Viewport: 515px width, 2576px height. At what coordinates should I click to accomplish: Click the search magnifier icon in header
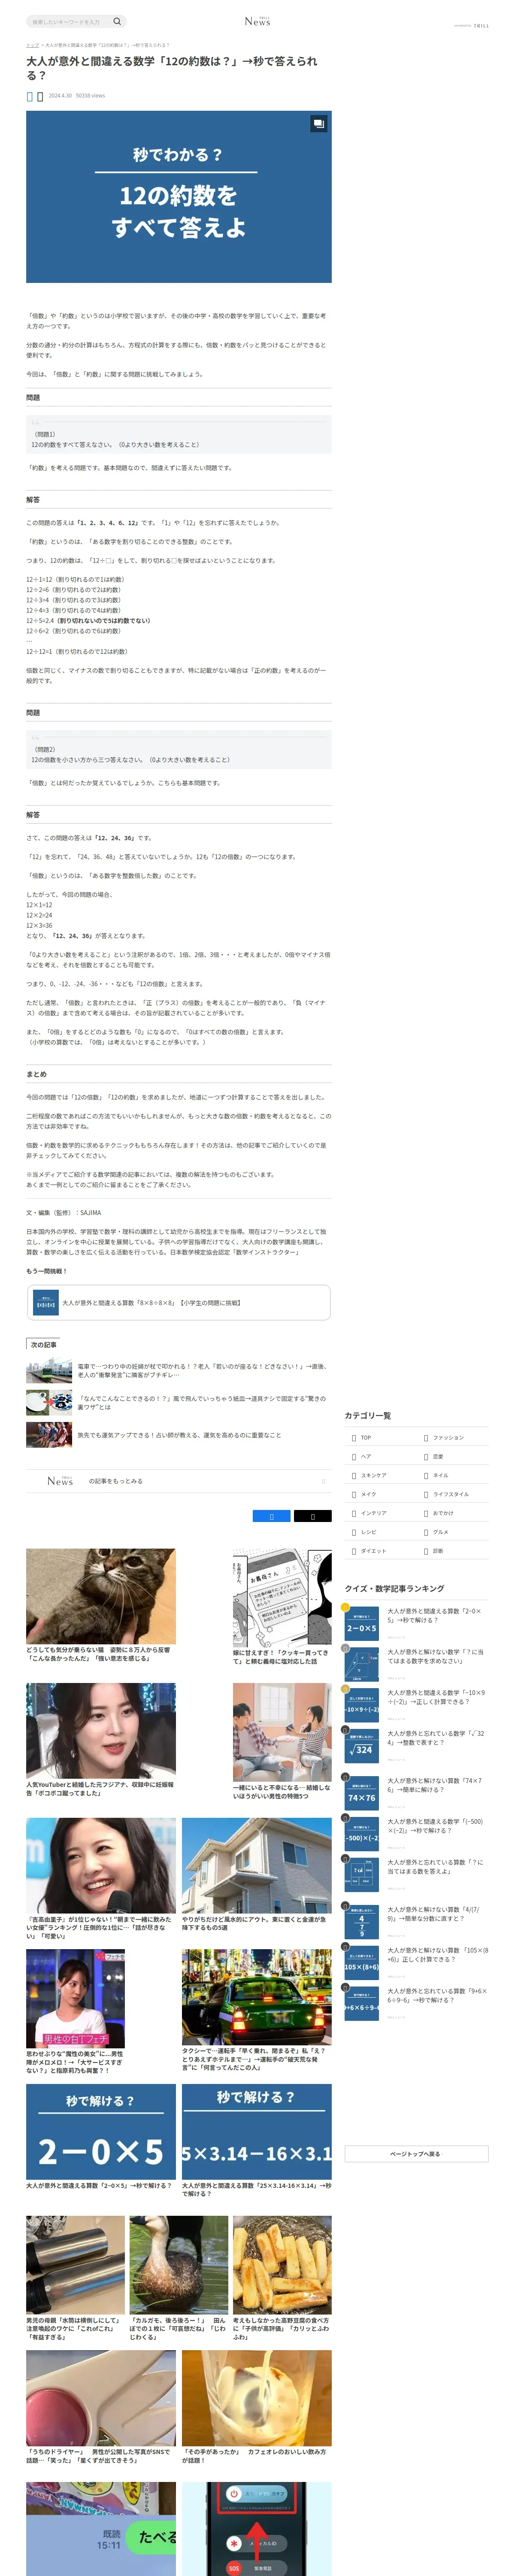click(117, 21)
